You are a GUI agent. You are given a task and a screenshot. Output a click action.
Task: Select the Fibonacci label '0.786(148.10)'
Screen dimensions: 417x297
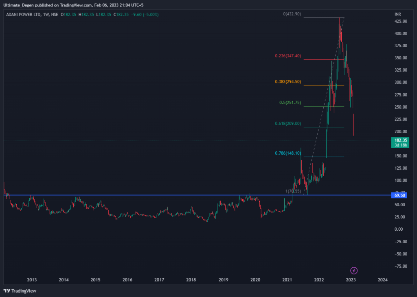288,153
